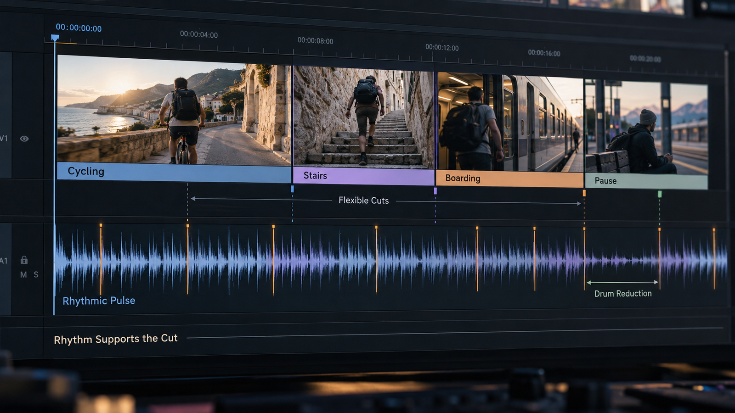Click the 00:00:20:00 ruler mark
The image size is (735, 413).
pos(645,59)
